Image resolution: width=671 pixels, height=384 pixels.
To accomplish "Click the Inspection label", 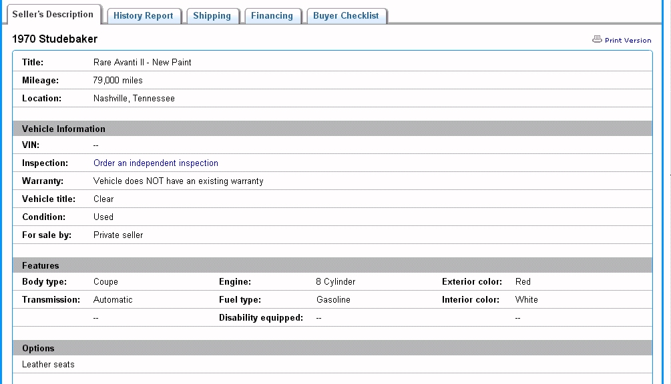I will (x=45, y=163).
